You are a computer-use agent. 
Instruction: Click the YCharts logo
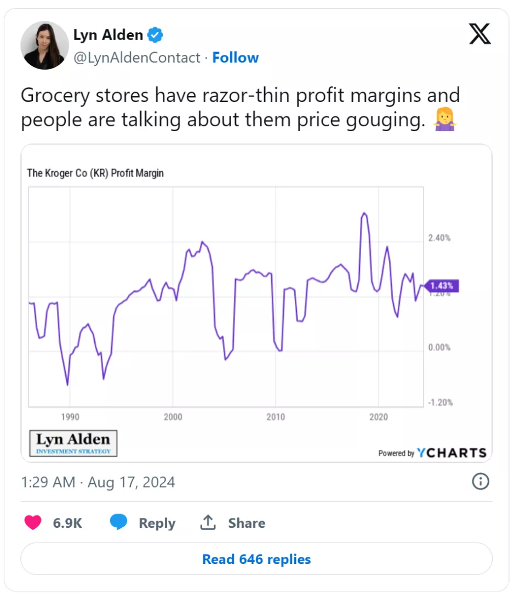click(x=451, y=453)
